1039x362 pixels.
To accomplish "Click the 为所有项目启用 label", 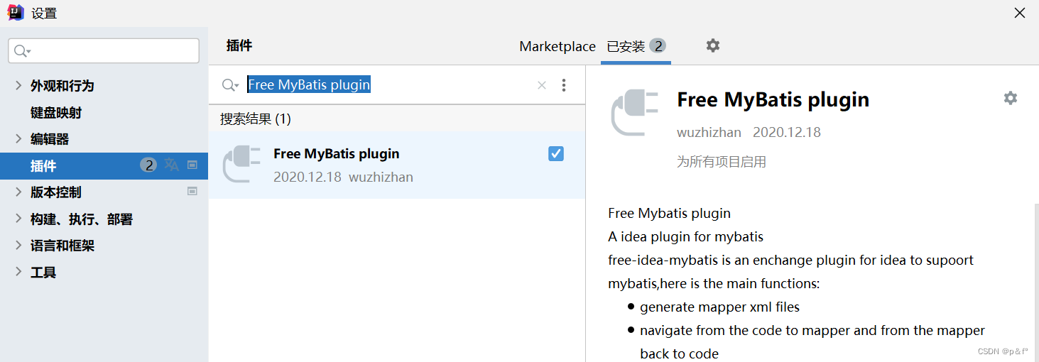I will pos(722,162).
